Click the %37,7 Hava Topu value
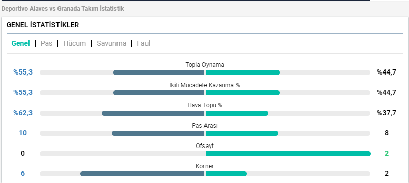 [x=387, y=113]
